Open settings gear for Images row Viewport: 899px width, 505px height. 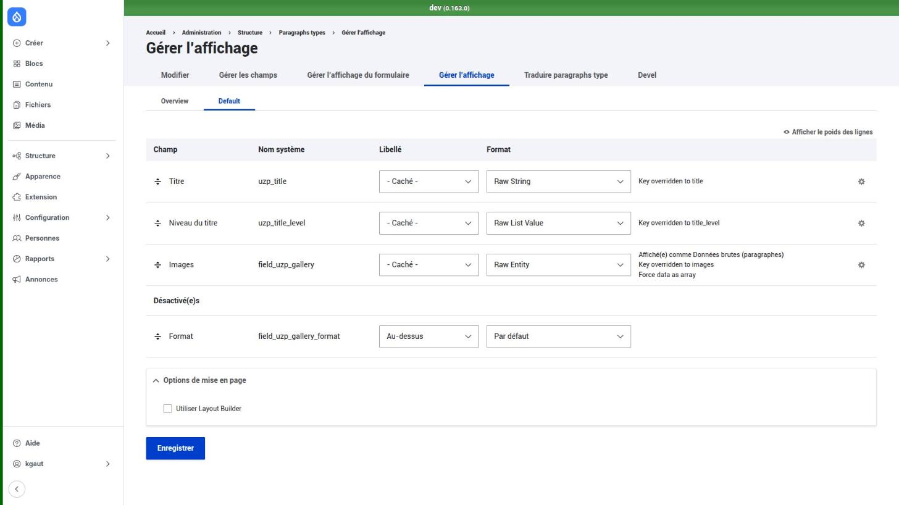[x=861, y=265]
